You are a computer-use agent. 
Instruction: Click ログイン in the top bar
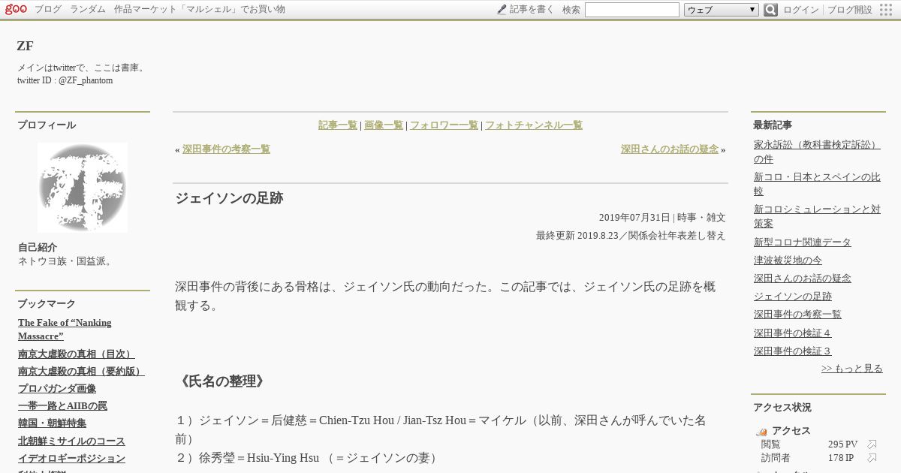coord(801,10)
